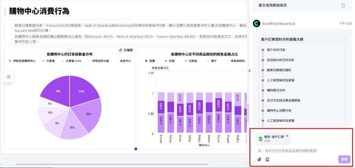Click the blue resize dot at pie card corner

[x=136, y=149]
